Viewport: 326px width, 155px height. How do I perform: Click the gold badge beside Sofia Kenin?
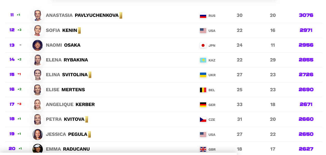click(79, 31)
